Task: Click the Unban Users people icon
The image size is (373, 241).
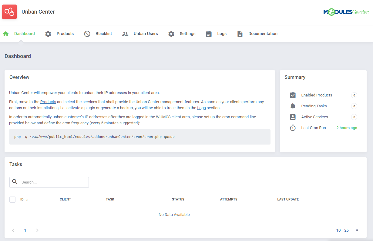Action: (125, 34)
